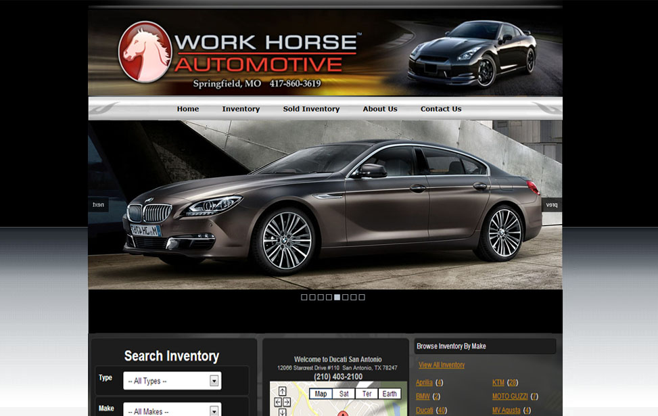Browse Ducati inventory link
Image resolution: width=658 pixels, height=416 pixels.
(424, 410)
